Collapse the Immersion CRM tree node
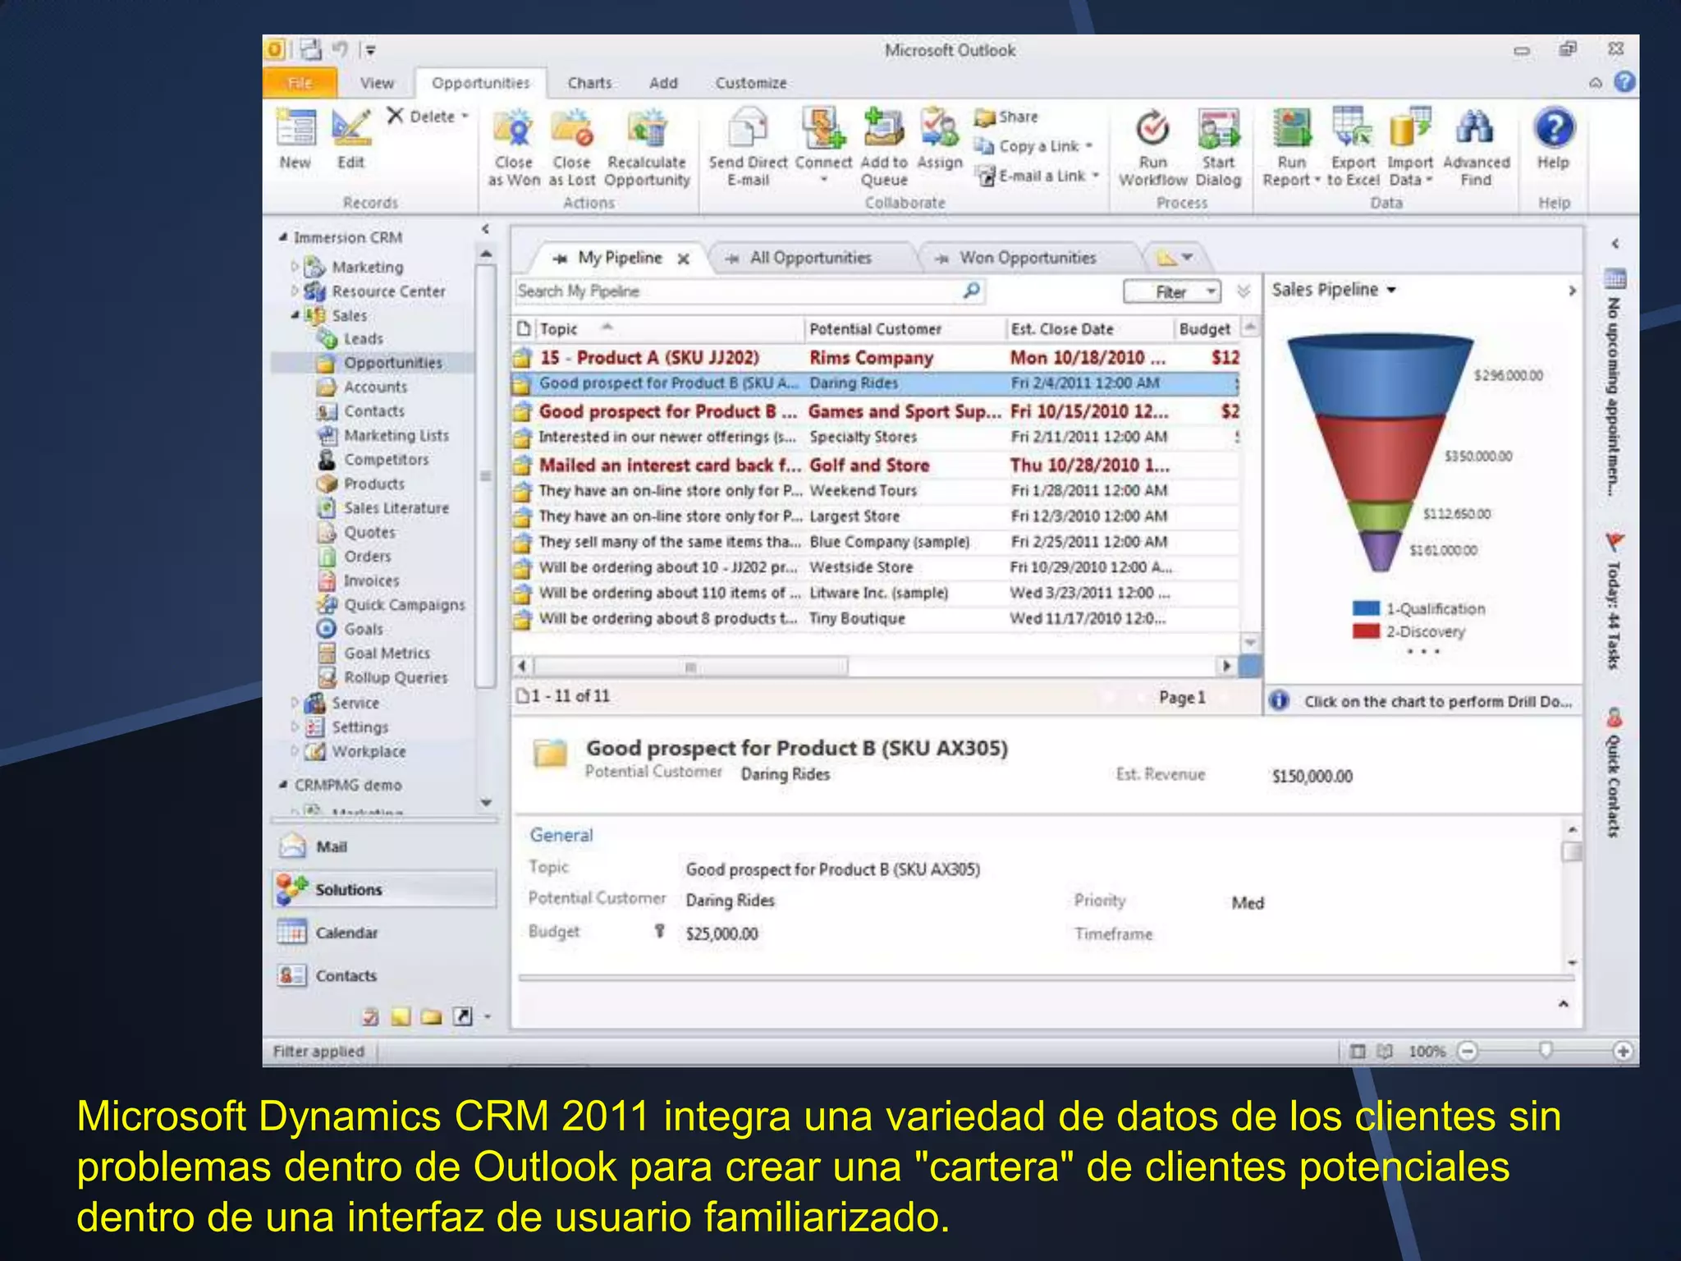1681x1261 pixels. click(x=283, y=237)
